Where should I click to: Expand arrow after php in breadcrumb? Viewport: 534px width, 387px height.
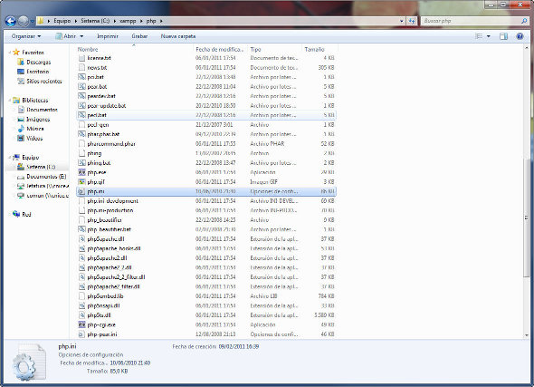pos(161,21)
